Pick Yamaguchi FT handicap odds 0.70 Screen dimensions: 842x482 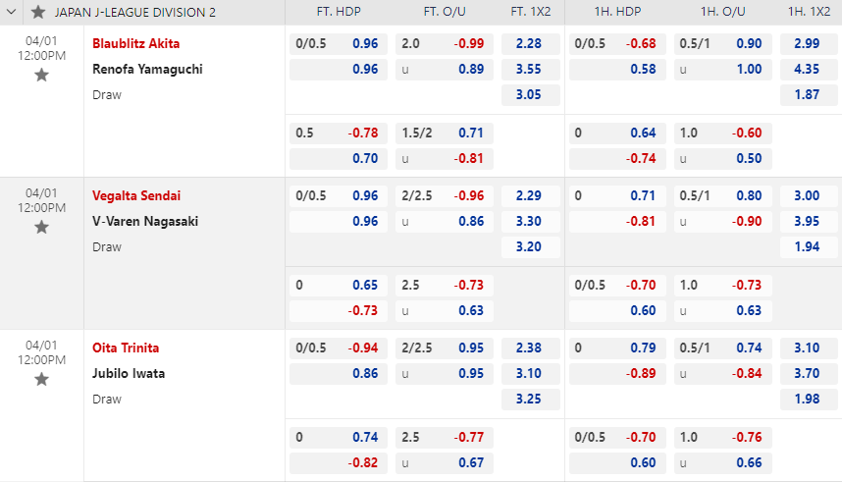(x=339, y=158)
